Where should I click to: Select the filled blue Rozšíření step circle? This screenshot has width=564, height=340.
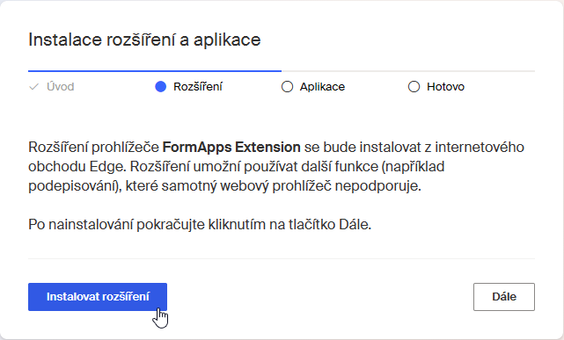click(160, 86)
